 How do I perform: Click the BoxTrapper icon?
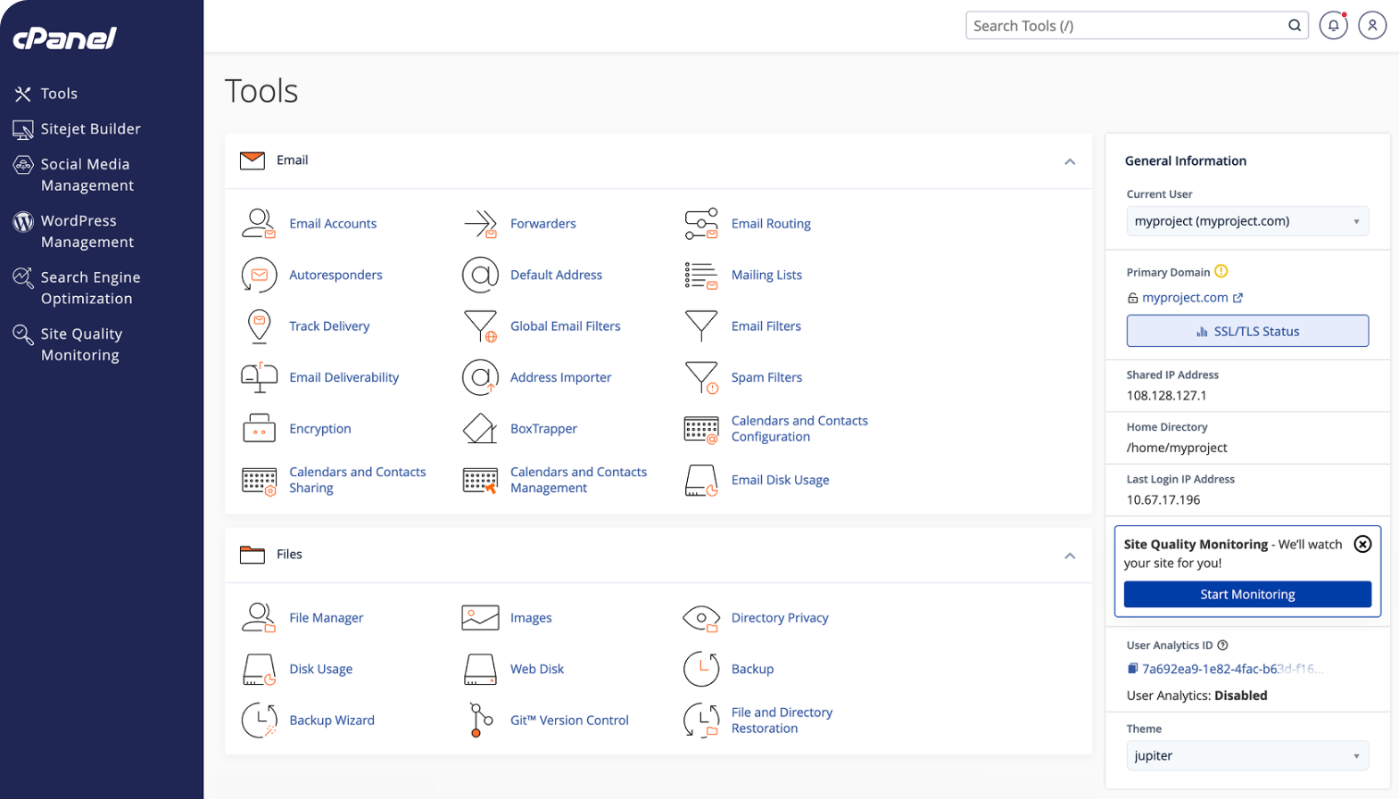(480, 429)
